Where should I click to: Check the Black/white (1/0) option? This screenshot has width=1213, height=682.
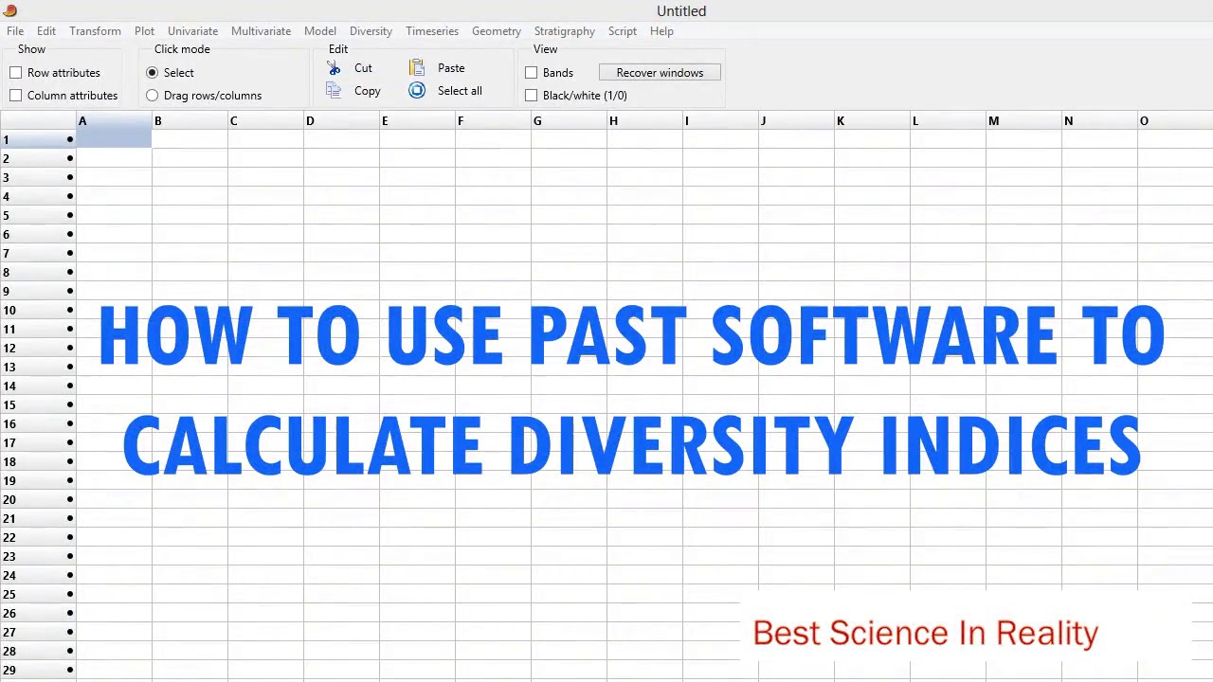pos(532,96)
